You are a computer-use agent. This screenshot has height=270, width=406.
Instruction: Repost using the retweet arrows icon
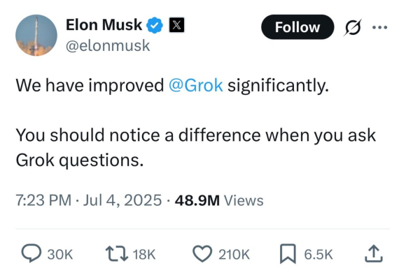(117, 254)
